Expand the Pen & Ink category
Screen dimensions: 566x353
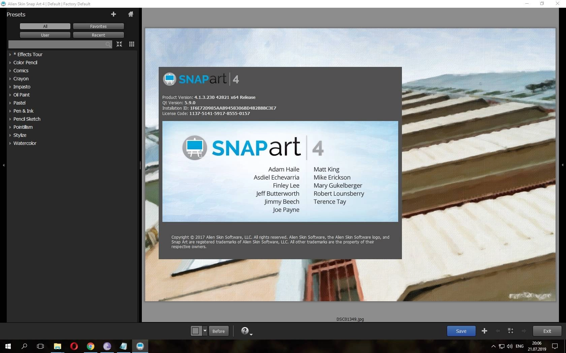pos(10,111)
